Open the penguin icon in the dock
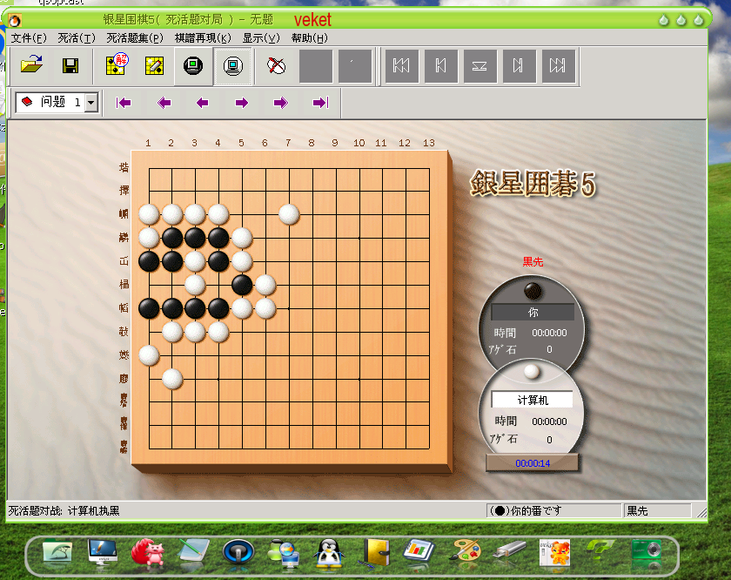This screenshot has width=731, height=580. [x=329, y=553]
